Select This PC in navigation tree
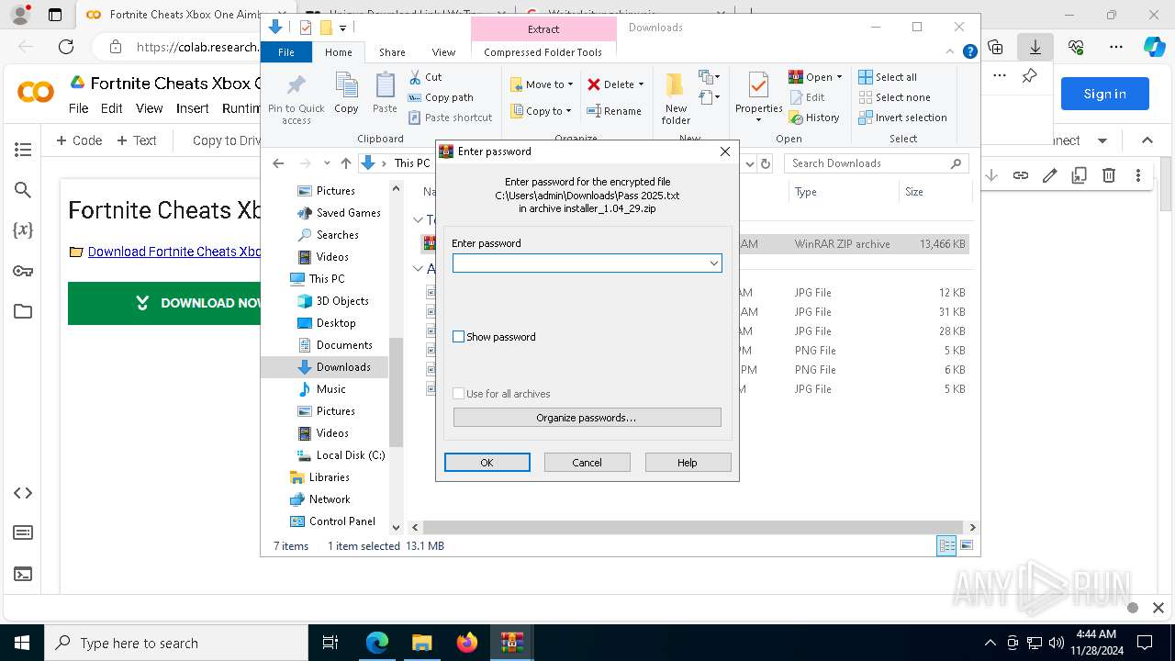 click(x=318, y=279)
